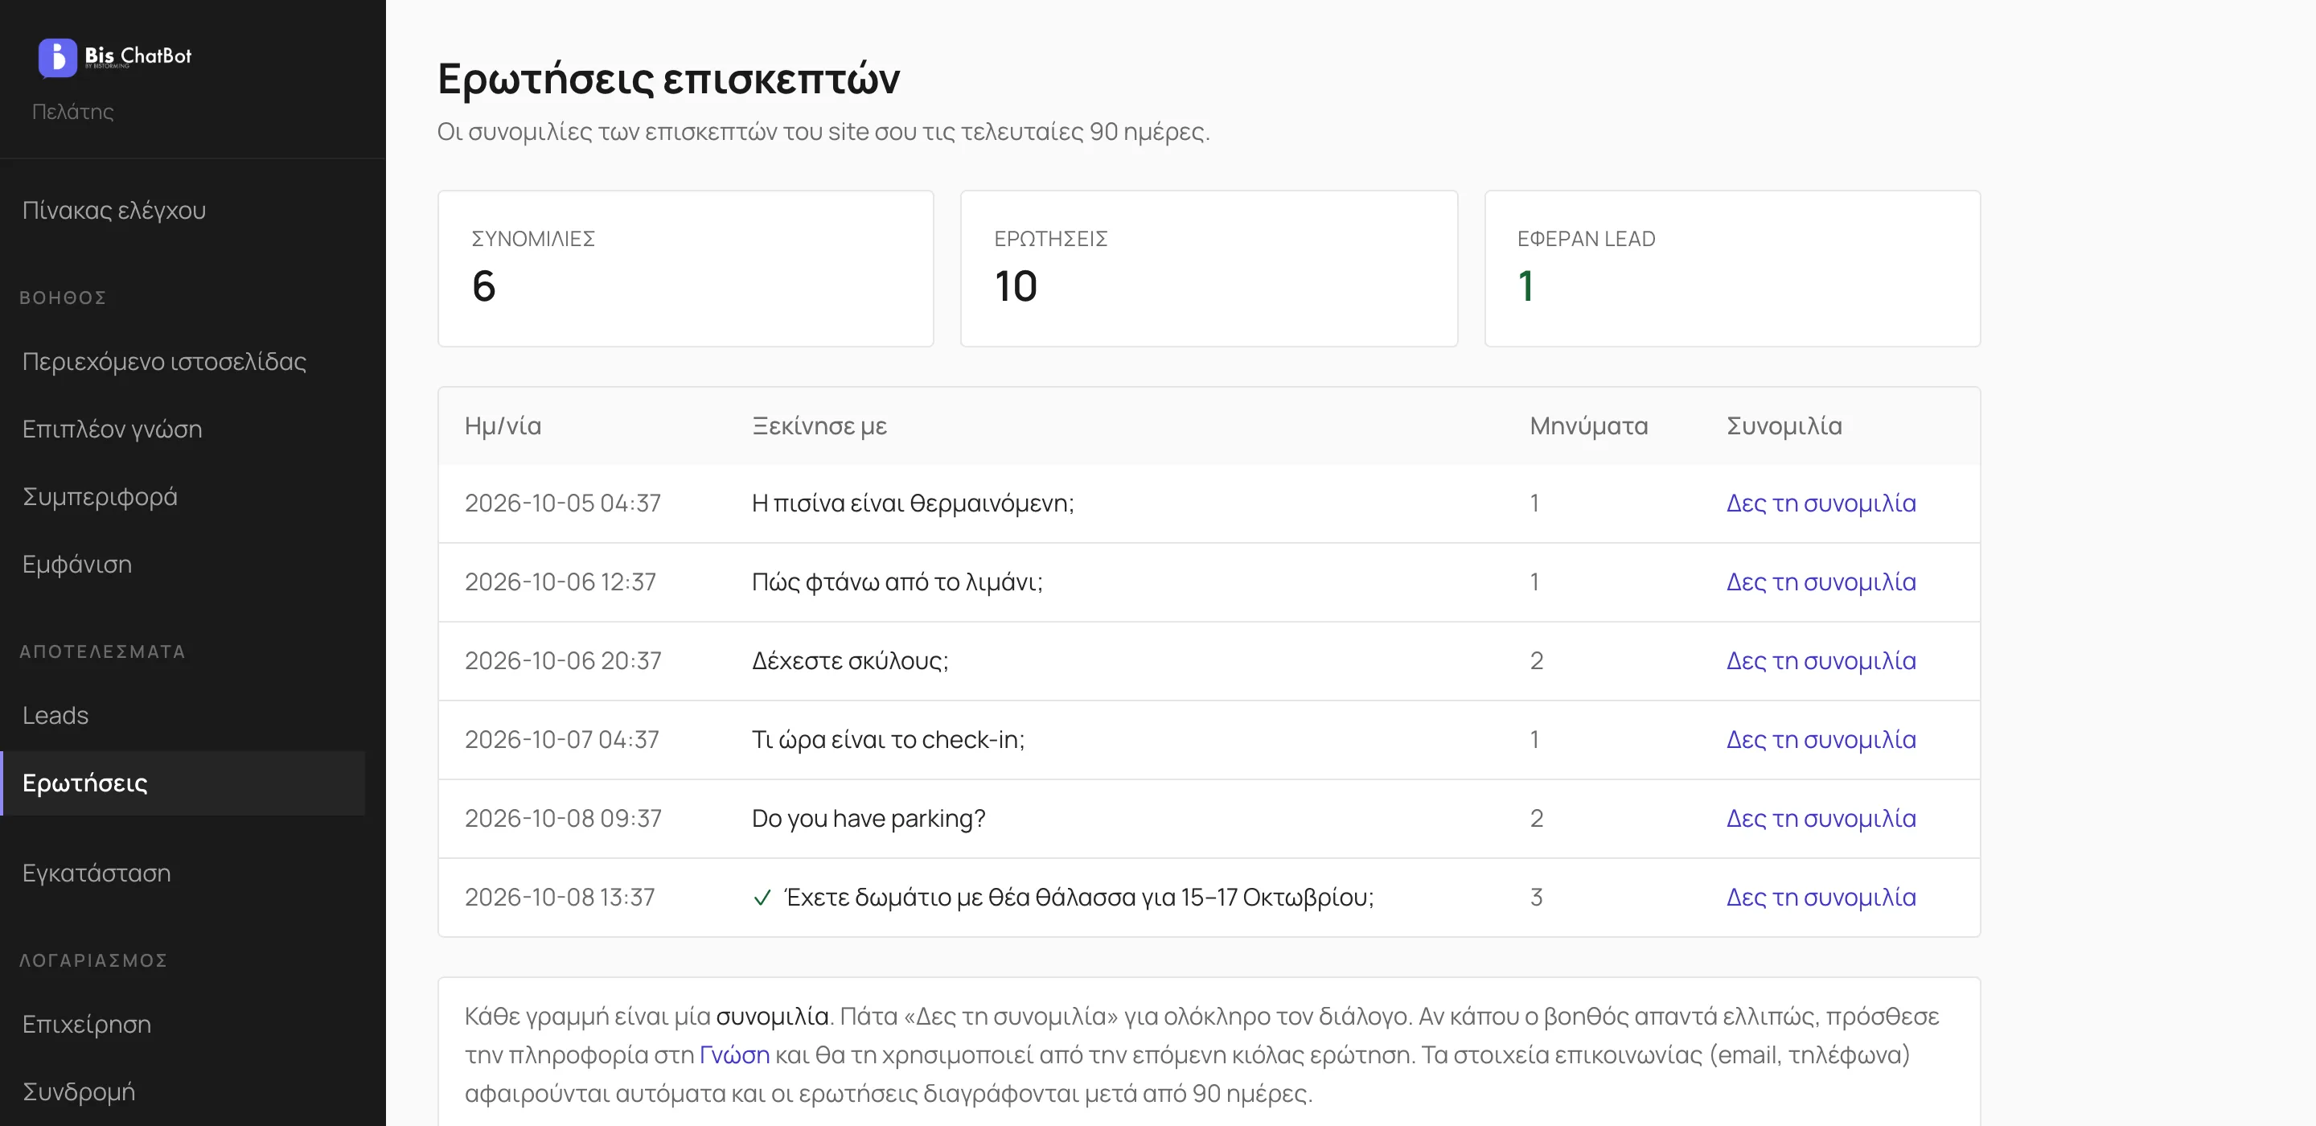Click the Συνομιλία column header
This screenshot has width=2316, height=1126.
[1784, 426]
